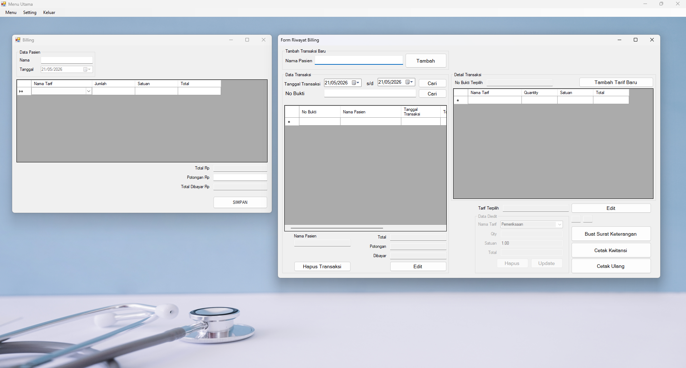The image size is (686, 368).
Task: Click Buat Surat Keterangan button
Action: [611, 234]
